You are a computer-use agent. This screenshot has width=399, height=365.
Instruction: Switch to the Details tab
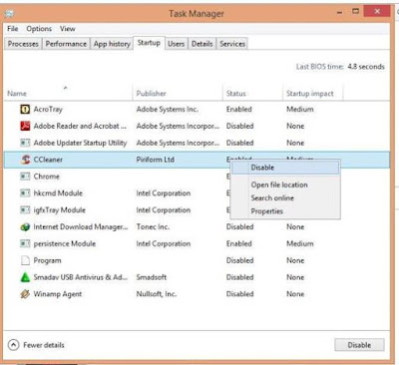201,44
